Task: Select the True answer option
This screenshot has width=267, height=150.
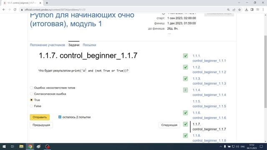Action: click(x=31, y=100)
